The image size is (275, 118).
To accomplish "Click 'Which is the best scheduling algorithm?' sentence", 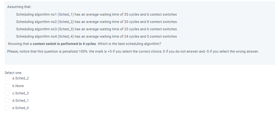I will (x=129, y=44).
